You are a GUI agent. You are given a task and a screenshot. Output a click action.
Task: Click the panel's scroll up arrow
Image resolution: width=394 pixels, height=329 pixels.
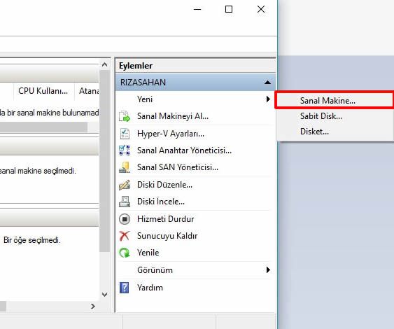[104, 64]
